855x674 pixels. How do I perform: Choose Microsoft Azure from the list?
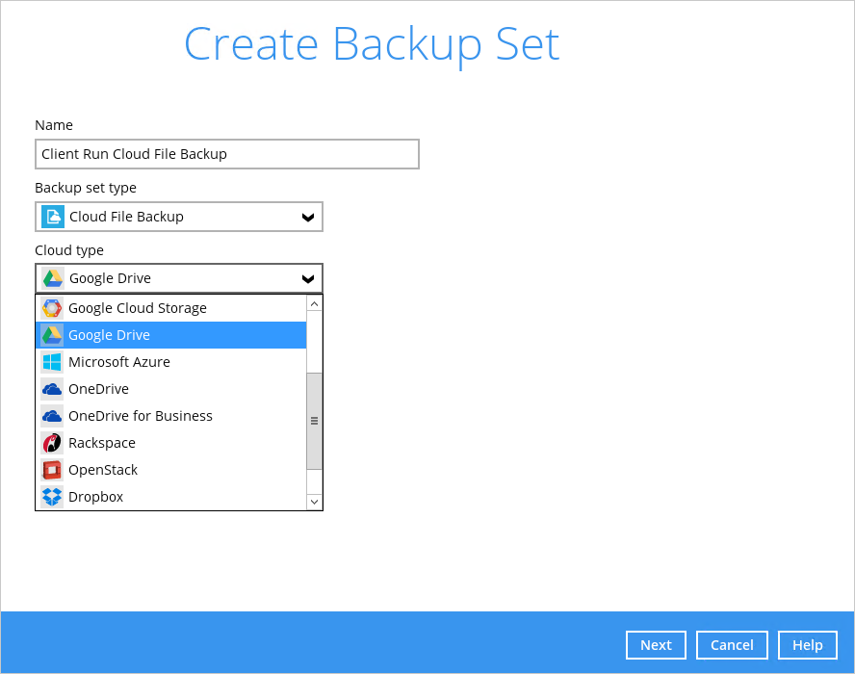coord(170,362)
